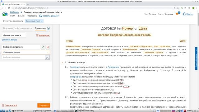Viewport: 199px width, 112px height.
Task: Click the green browser profile circle
Action: [193, 8]
